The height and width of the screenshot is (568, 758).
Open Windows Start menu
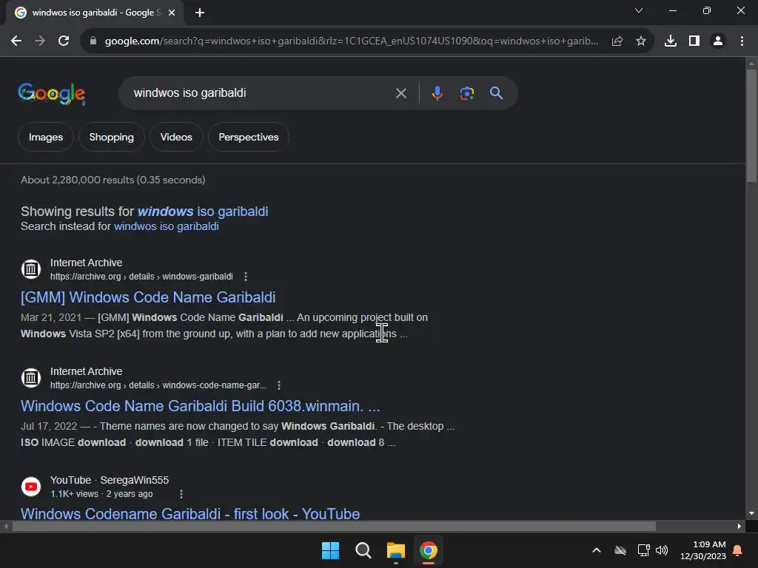point(331,550)
